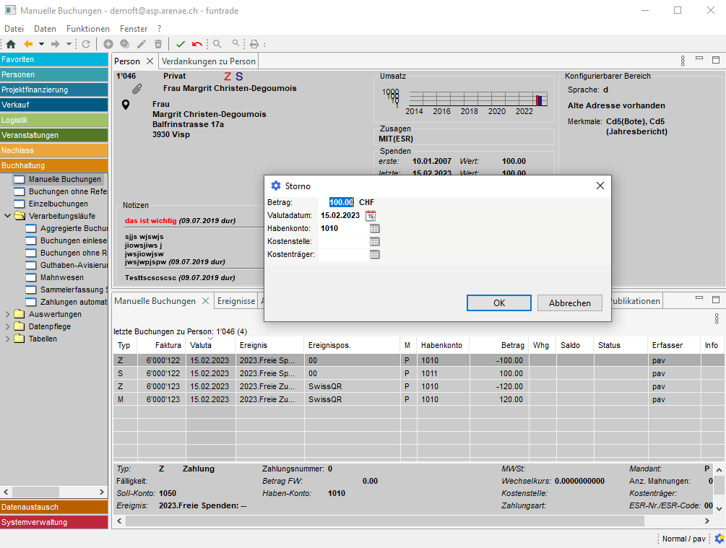Image resolution: width=726 pixels, height=548 pixels.
Task: Click the paperclip attachment icon
Action: (137, 89)
